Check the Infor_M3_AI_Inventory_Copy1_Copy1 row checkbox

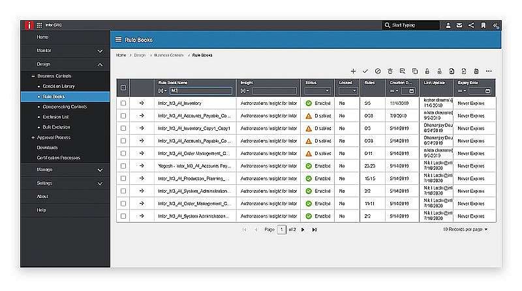[123, 128]
